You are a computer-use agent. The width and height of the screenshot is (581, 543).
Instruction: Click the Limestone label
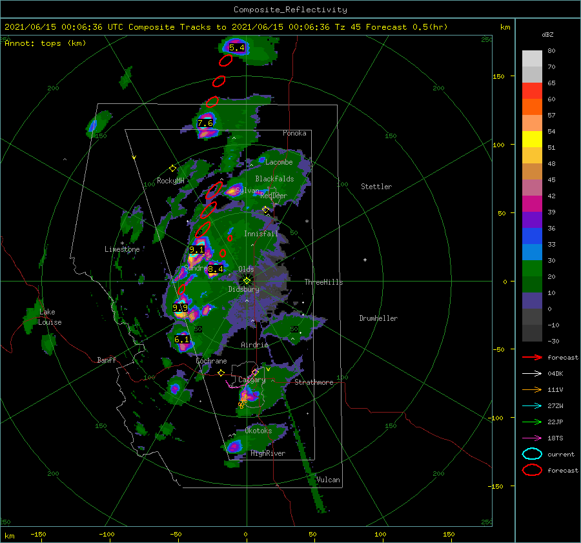tap(122, 249)
